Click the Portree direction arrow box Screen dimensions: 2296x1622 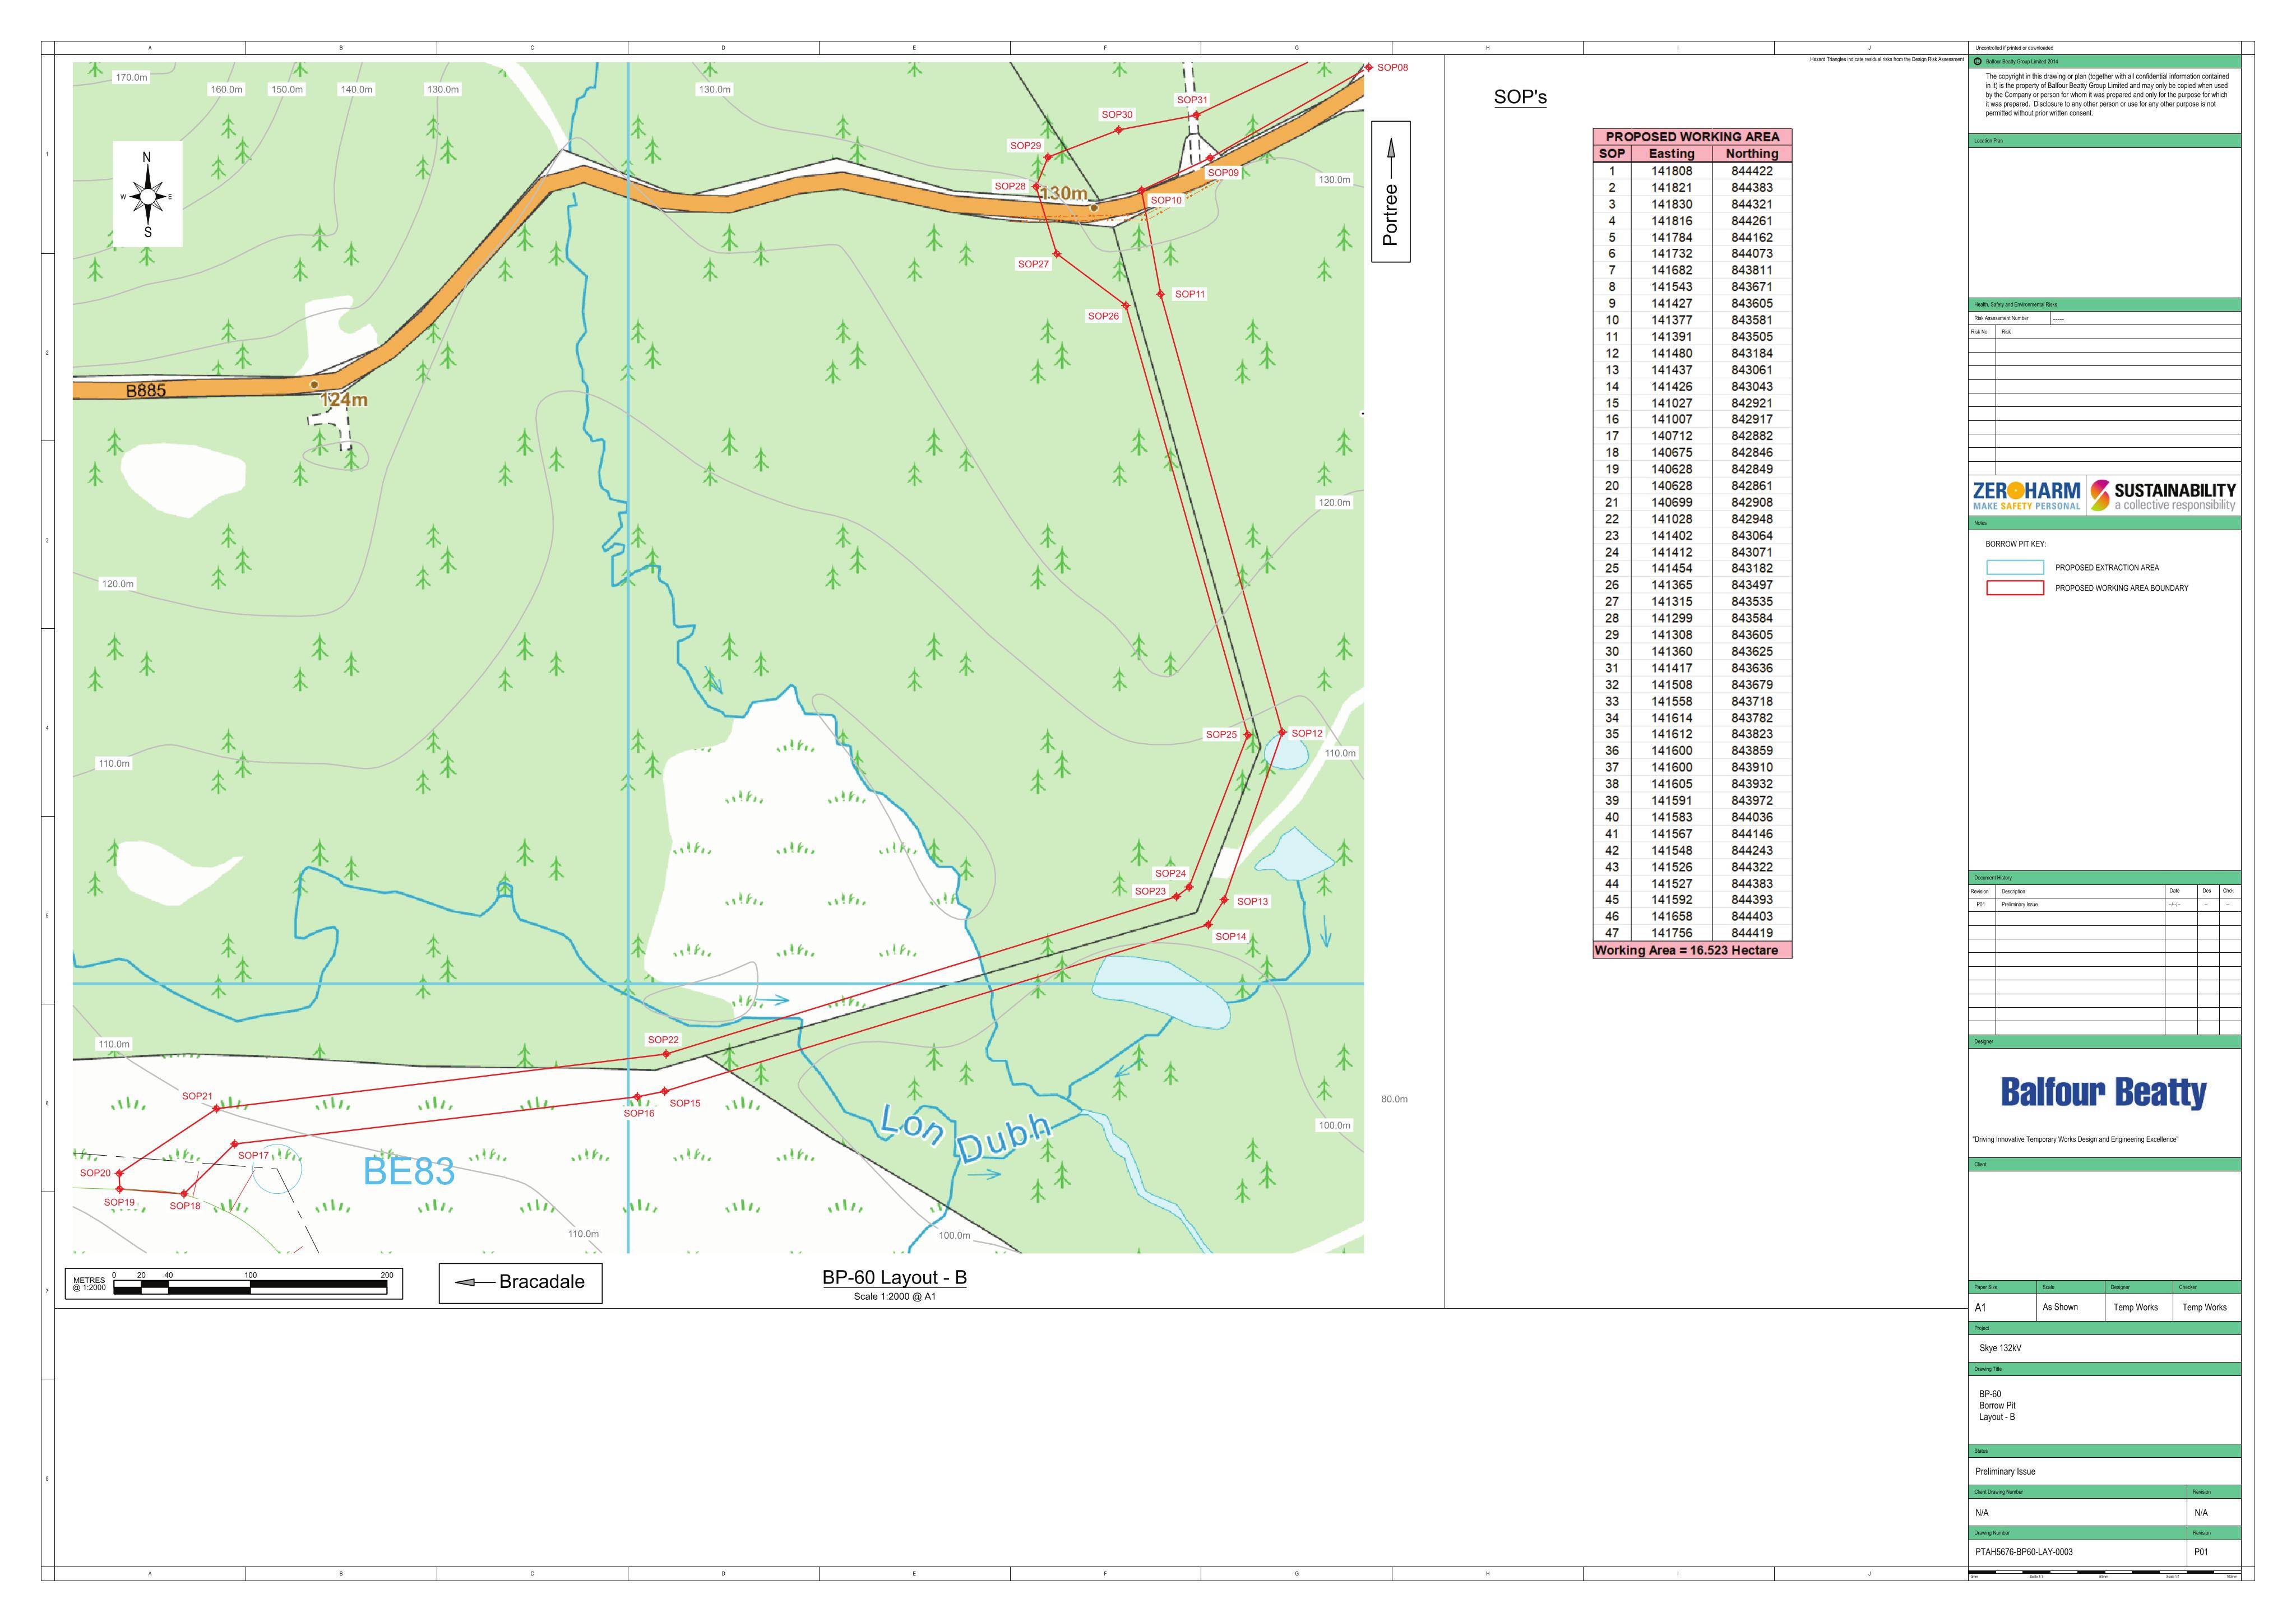[x=1390, y=192]
